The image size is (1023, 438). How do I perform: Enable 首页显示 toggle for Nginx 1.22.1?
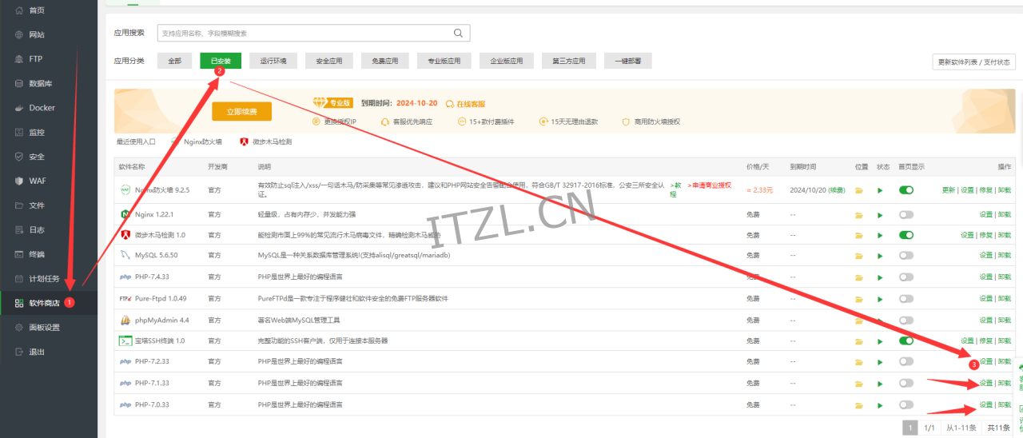(x=906, y=215)
